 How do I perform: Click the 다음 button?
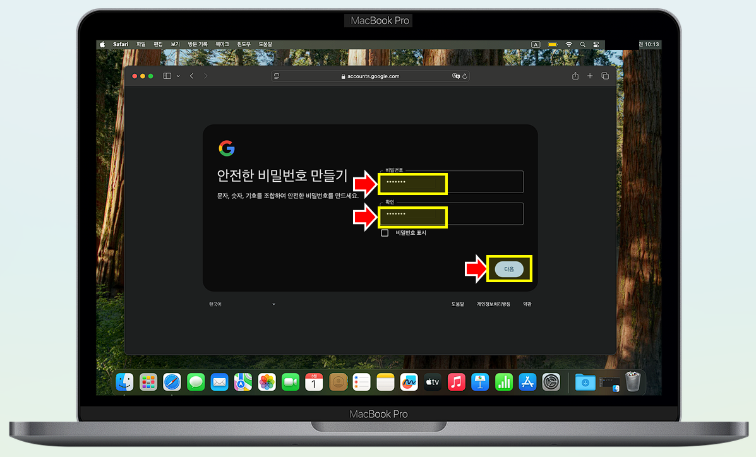tap(509, 269)
